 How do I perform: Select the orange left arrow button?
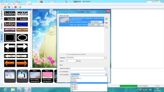[10, 63]
